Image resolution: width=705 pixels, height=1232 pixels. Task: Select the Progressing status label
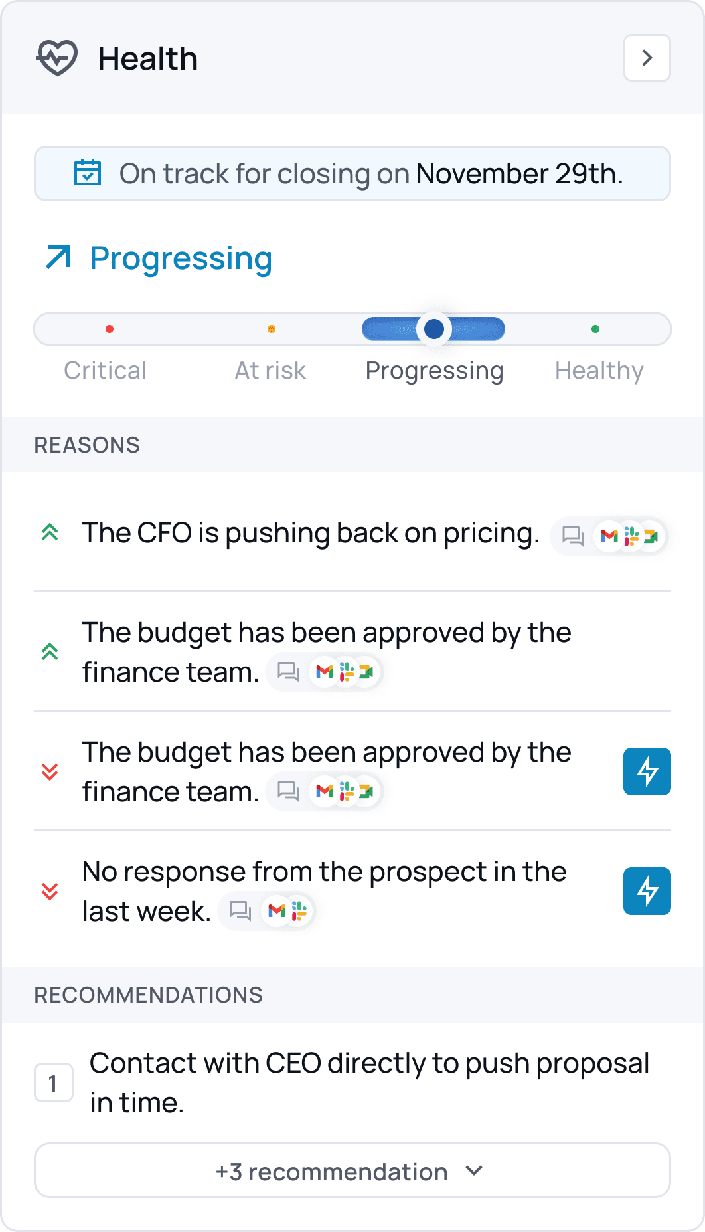[434, 371]
